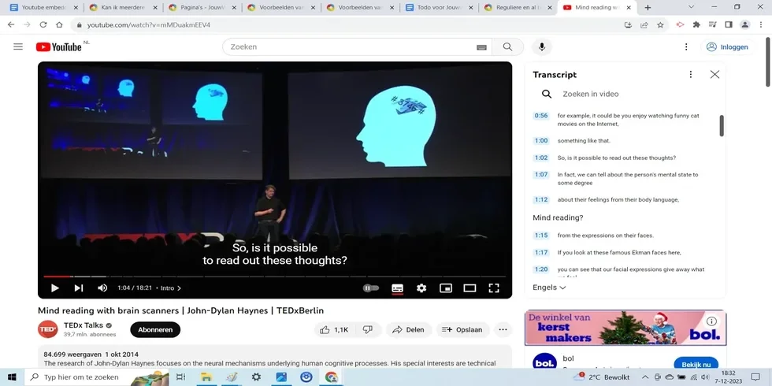Expand the Intro chapter chevron
This screenshot has height=386, width=772.
pos(180,288)
